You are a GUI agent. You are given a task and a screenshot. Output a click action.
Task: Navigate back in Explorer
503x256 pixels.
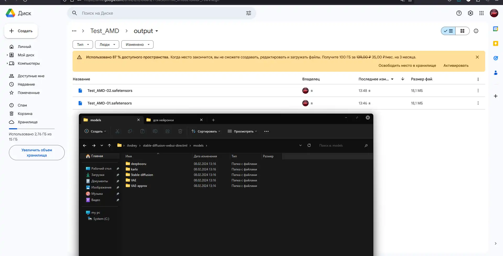(85, 146)
